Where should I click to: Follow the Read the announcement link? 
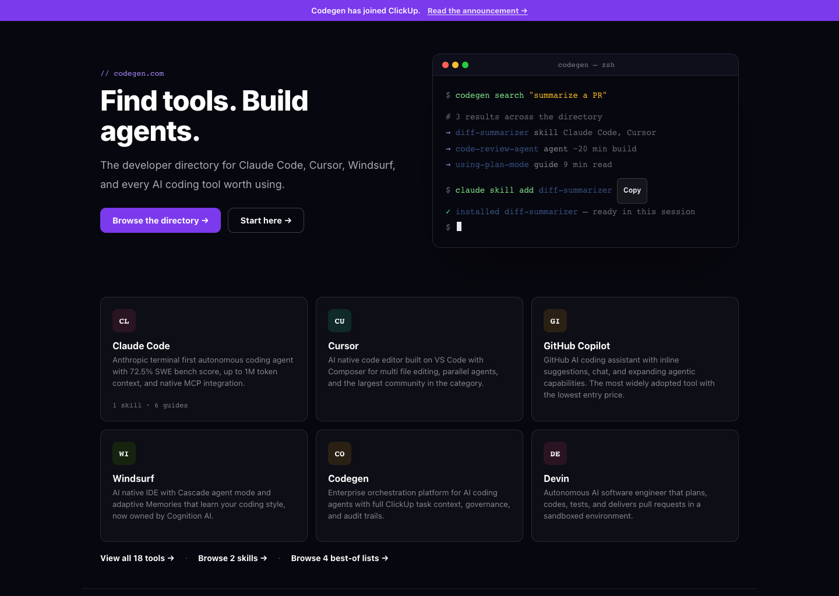coord(477,10)
